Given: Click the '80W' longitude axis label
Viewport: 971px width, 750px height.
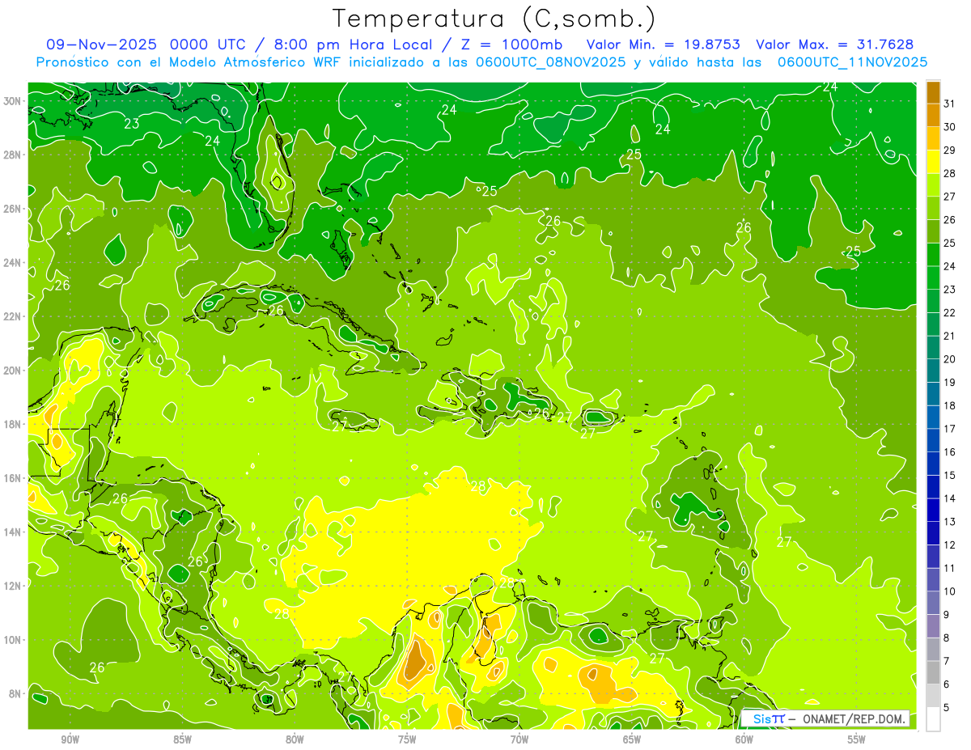Looking at the screenshot, I should (x=295, y=739).
